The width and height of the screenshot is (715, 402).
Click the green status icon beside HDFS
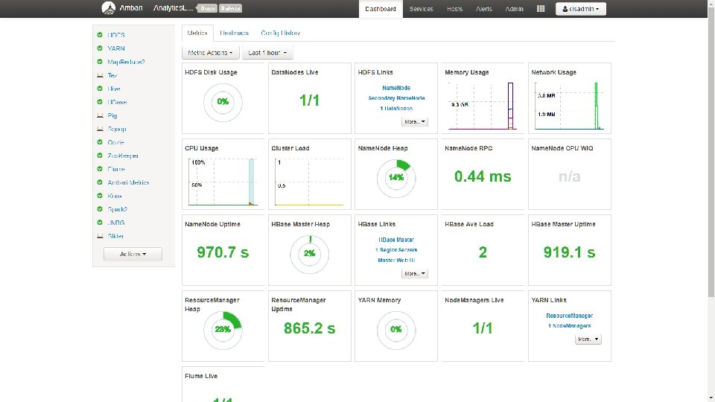click(x=100, y=35)
